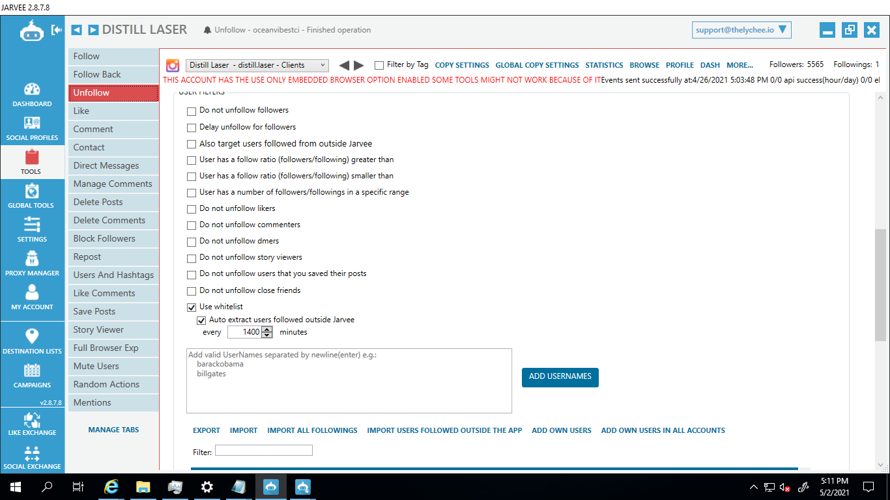Open Internet Explorer from taskbar

(x=111, y=486)
